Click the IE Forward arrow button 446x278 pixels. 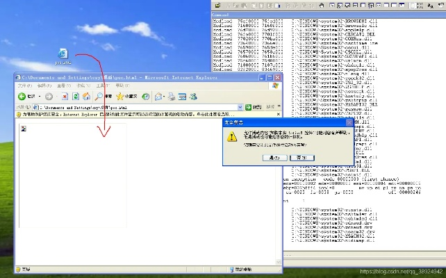(49, 96)
